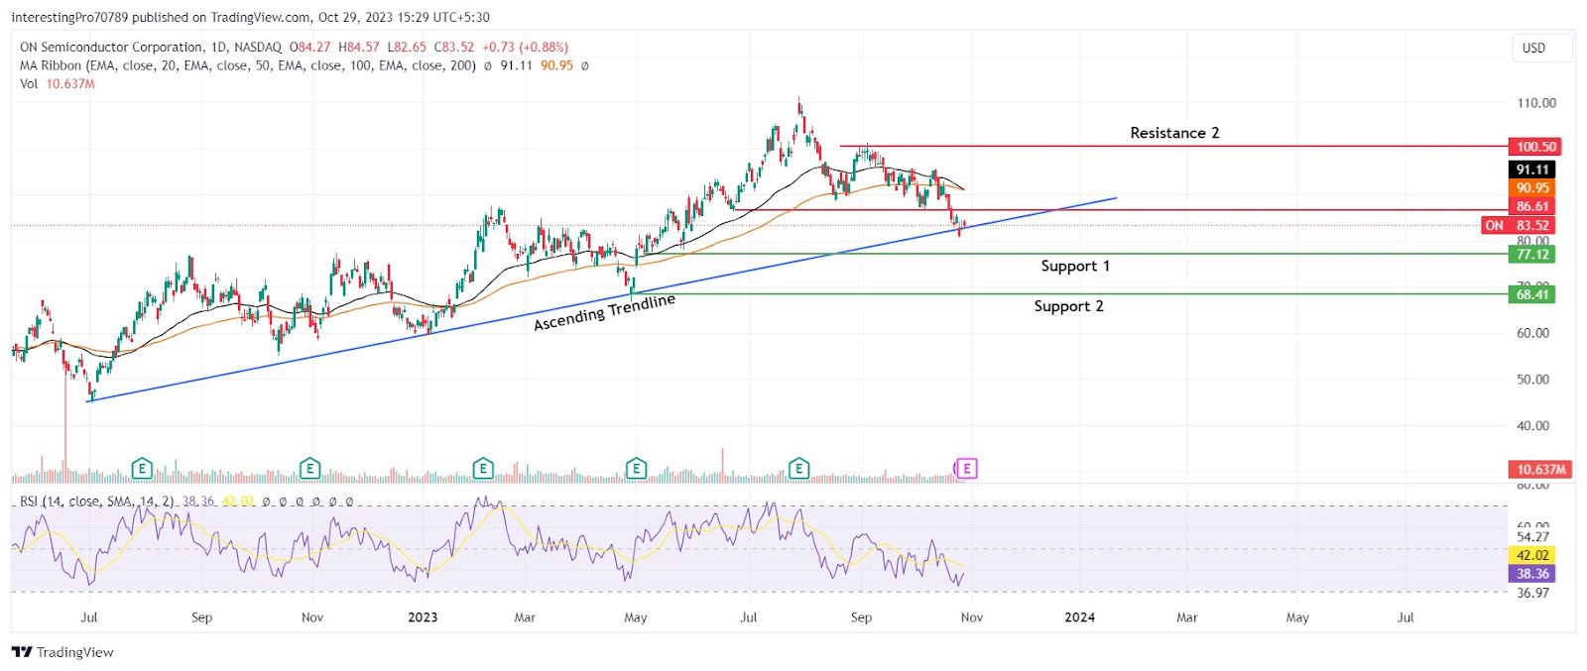Click the C83.52 close value

point(454,47)
